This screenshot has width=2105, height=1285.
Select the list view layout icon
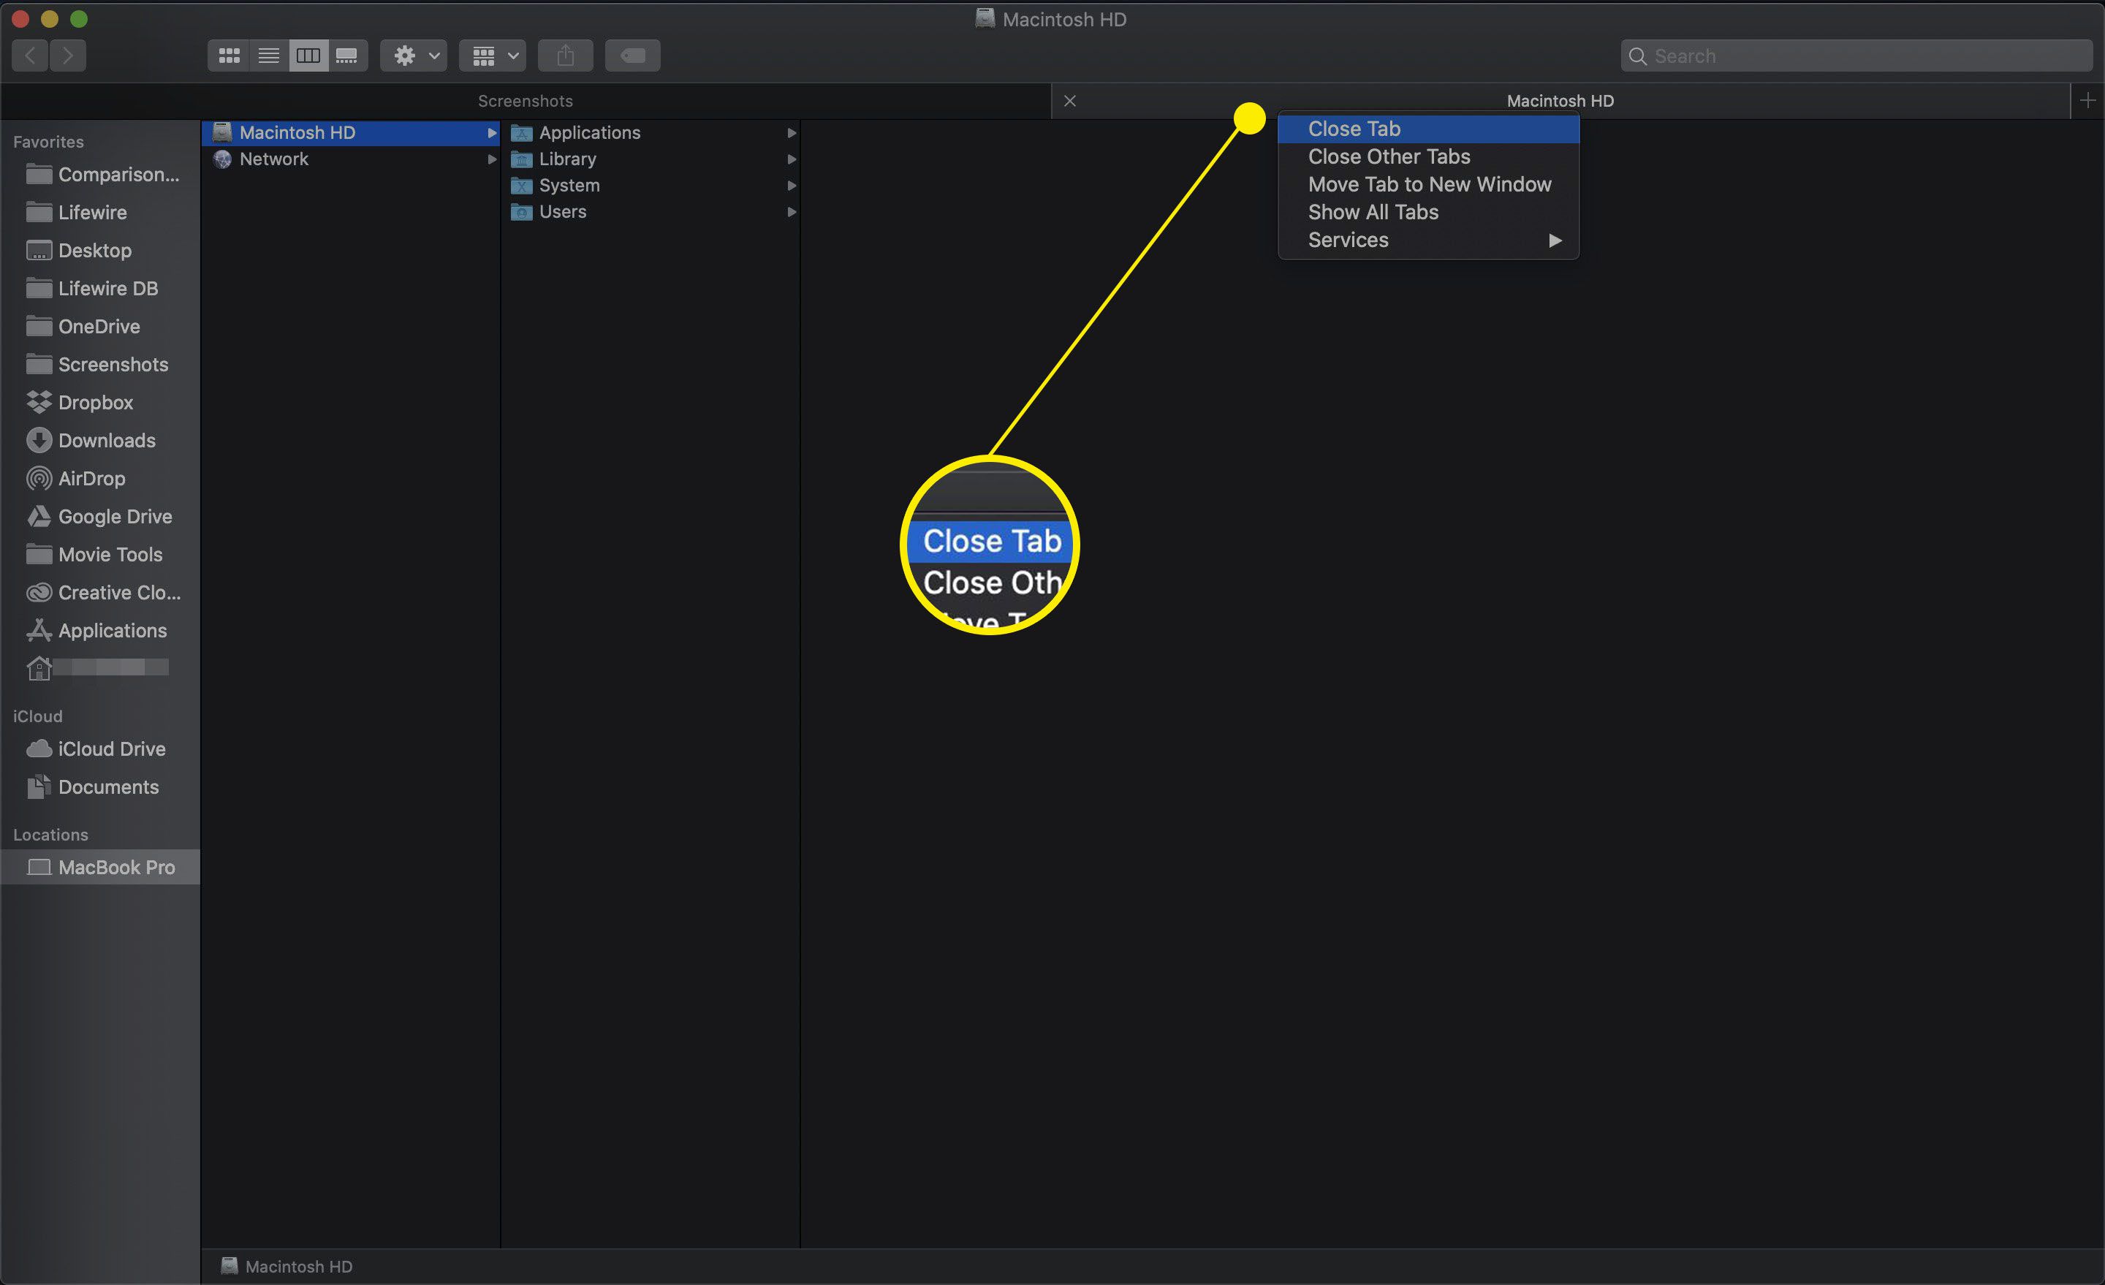click(x=266, y=54)
